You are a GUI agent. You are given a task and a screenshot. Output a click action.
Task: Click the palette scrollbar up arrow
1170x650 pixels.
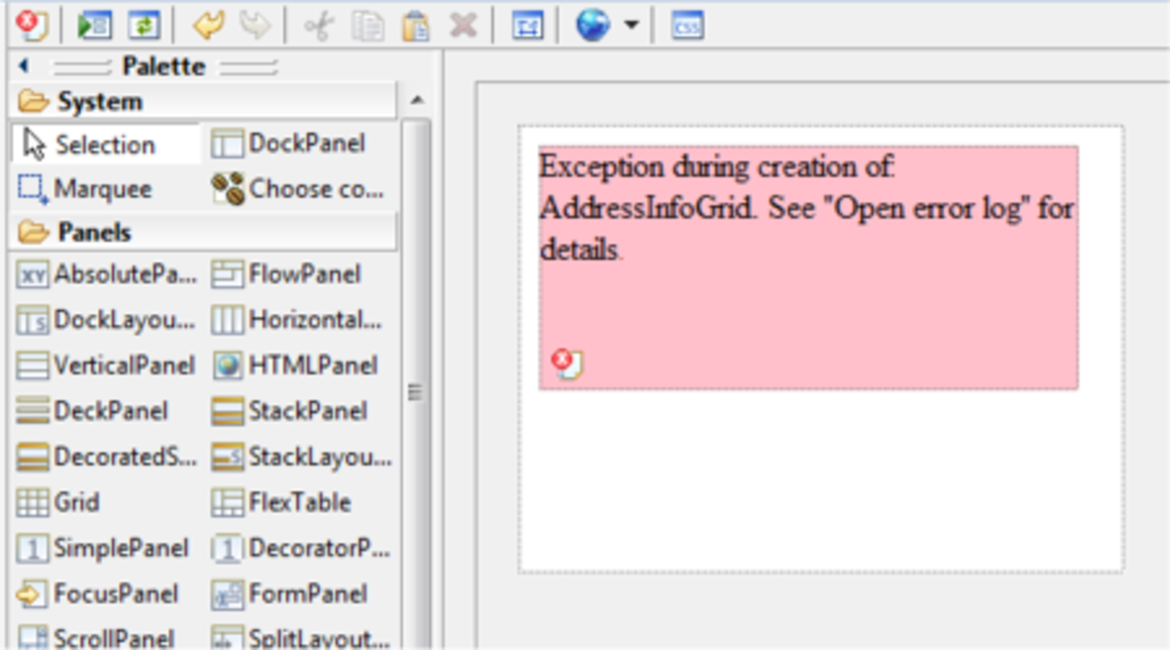pos(416,100)
